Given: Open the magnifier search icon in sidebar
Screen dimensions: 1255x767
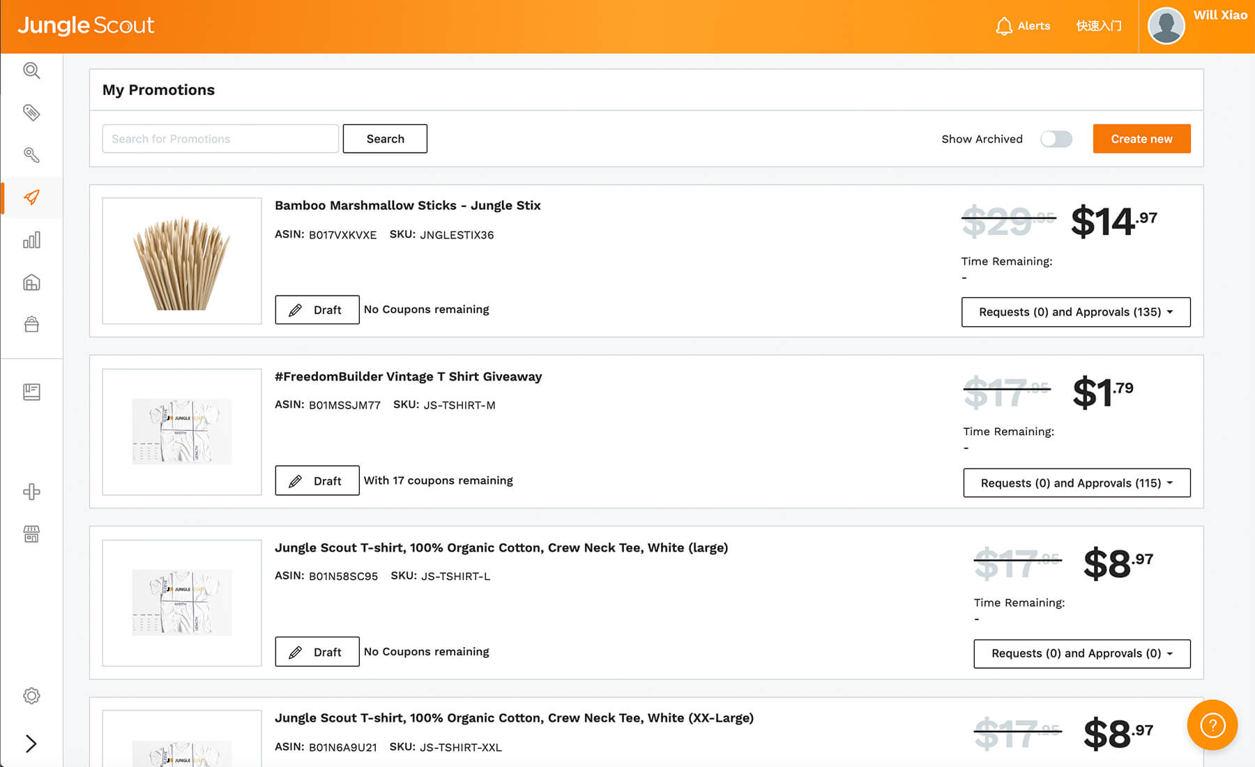Looking at the screenshot, I should click(31, 70).
